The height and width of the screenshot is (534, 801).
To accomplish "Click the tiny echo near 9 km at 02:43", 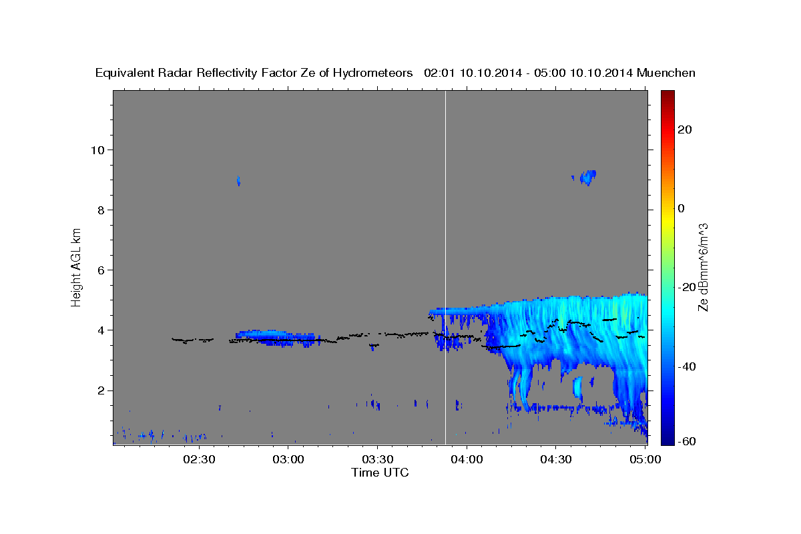I will 238,180.
